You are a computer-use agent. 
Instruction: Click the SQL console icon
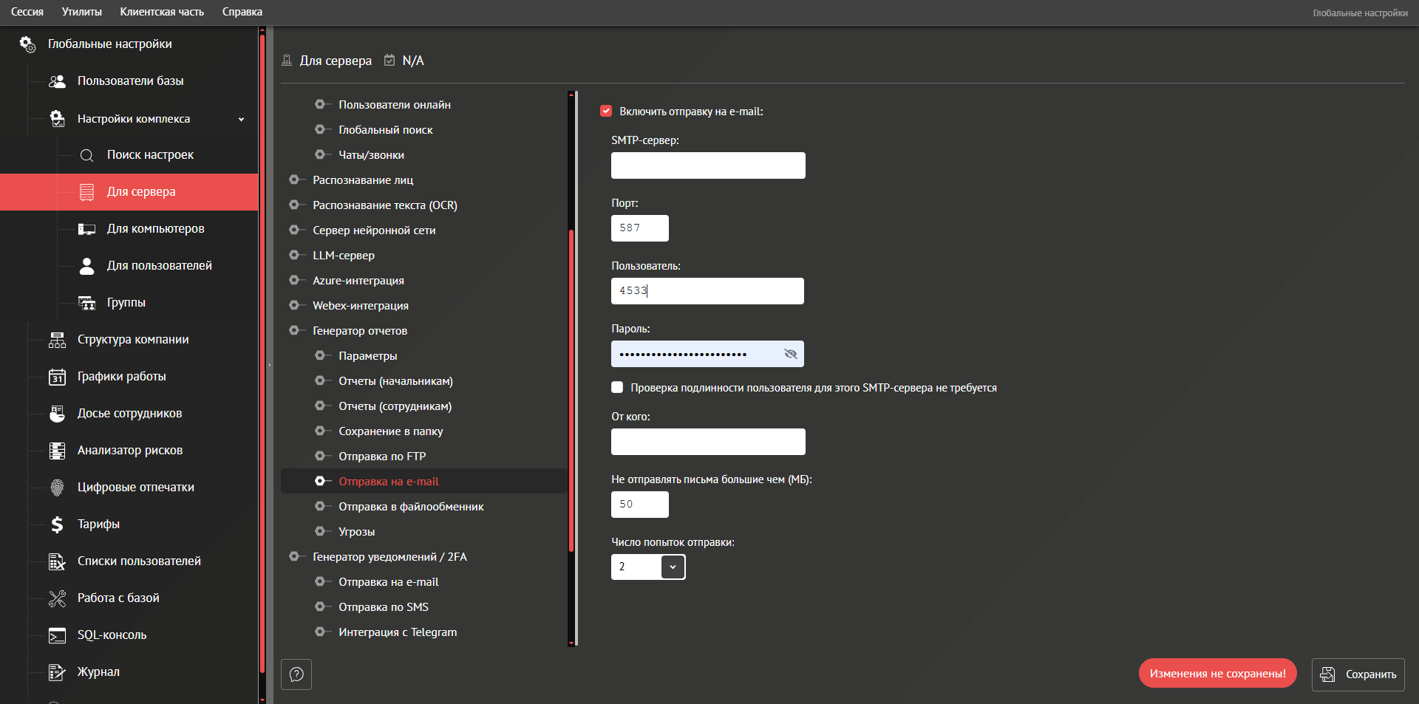pos(57,635)
